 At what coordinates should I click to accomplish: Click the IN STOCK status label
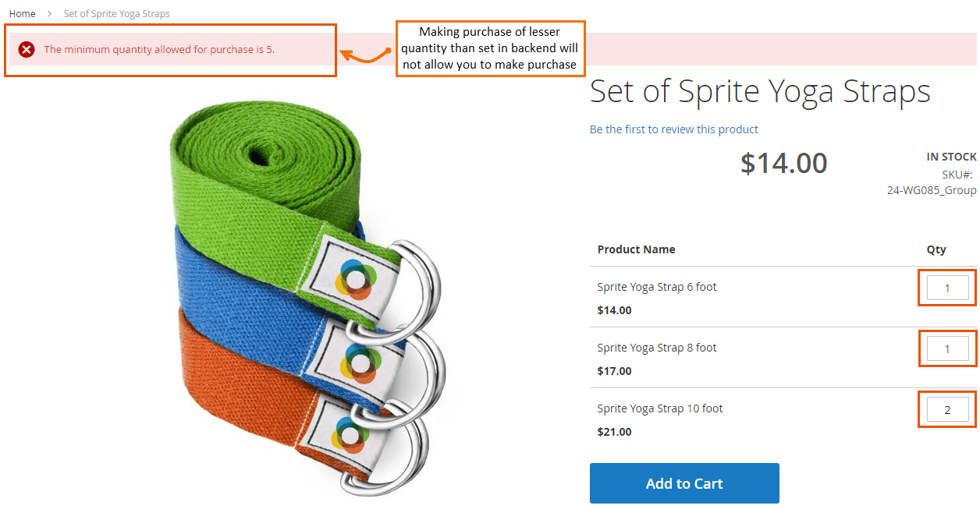tap(951, 157)
